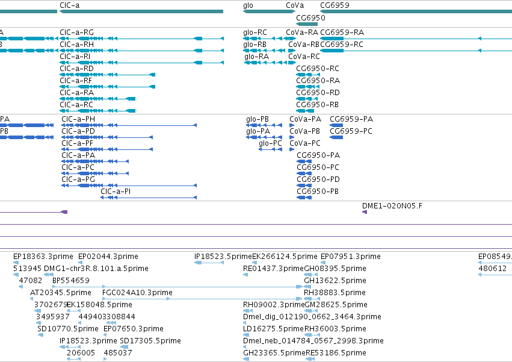Click the CoVa-RA transcript label
Screen dimensions: 512x362
click(302, 33)
